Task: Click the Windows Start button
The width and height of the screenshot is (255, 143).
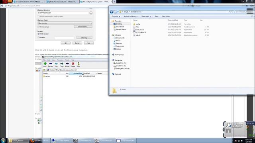Action: pyautogui.click(x=3, y=140)
